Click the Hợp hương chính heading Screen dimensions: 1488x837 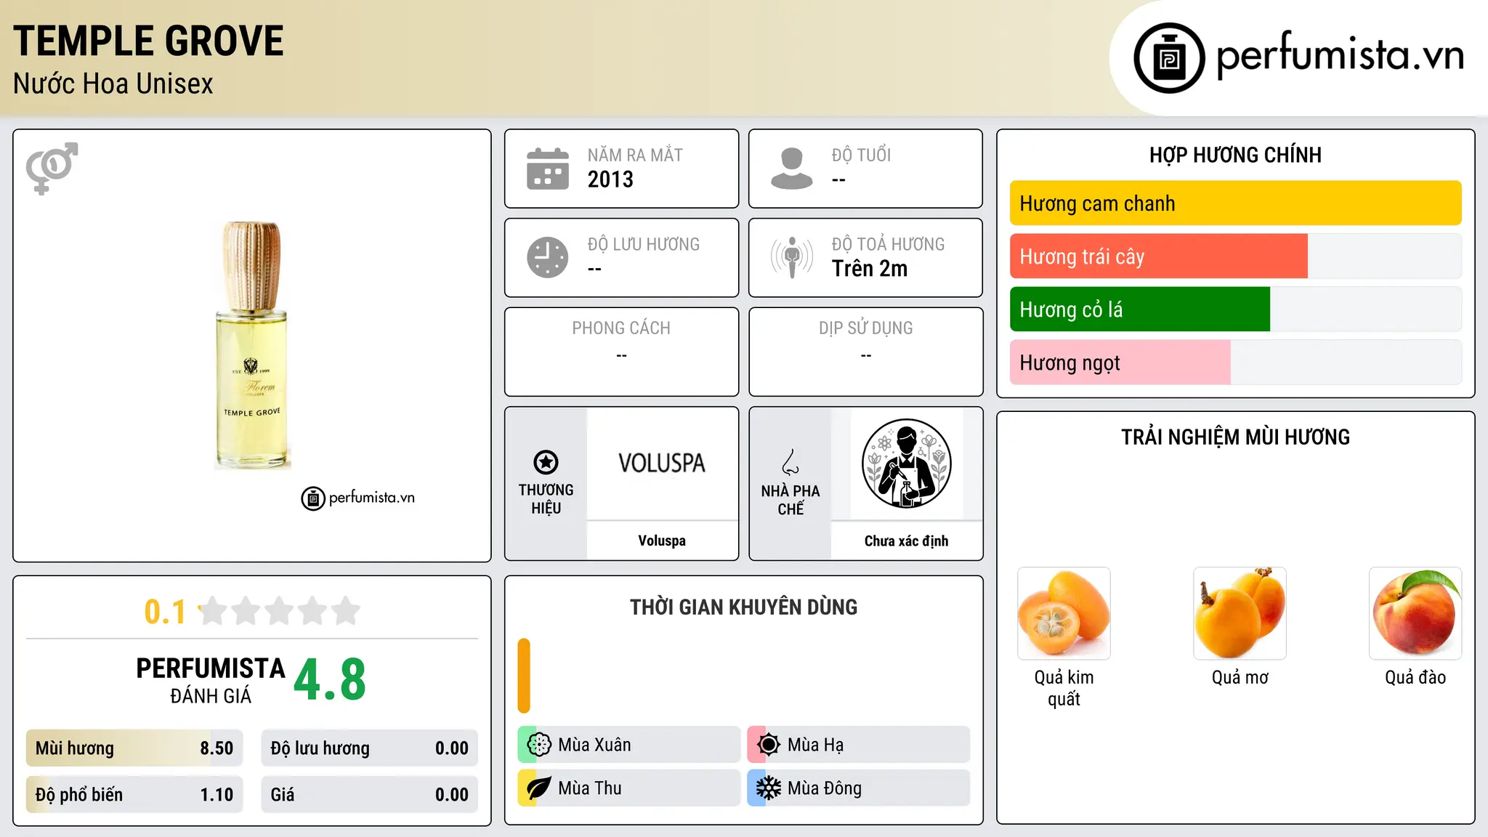[x=1235, y=155]
